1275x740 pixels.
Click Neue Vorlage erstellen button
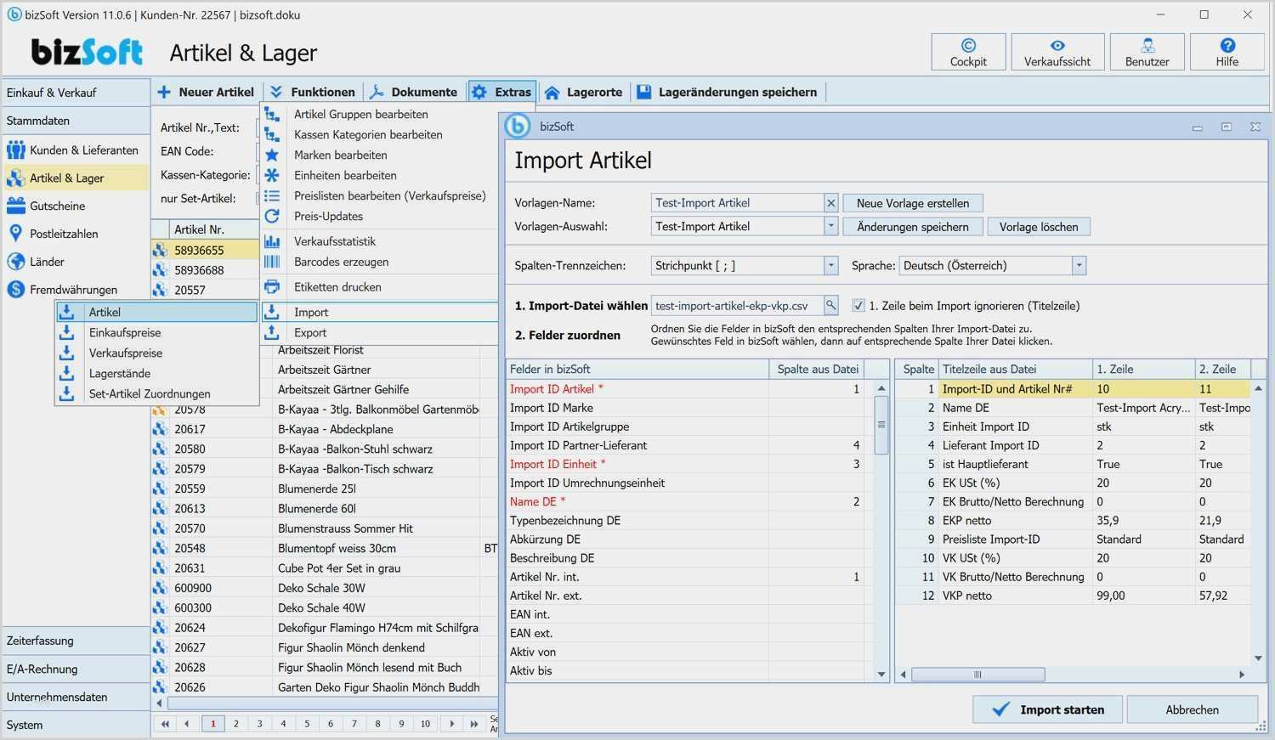pos(913,203)
